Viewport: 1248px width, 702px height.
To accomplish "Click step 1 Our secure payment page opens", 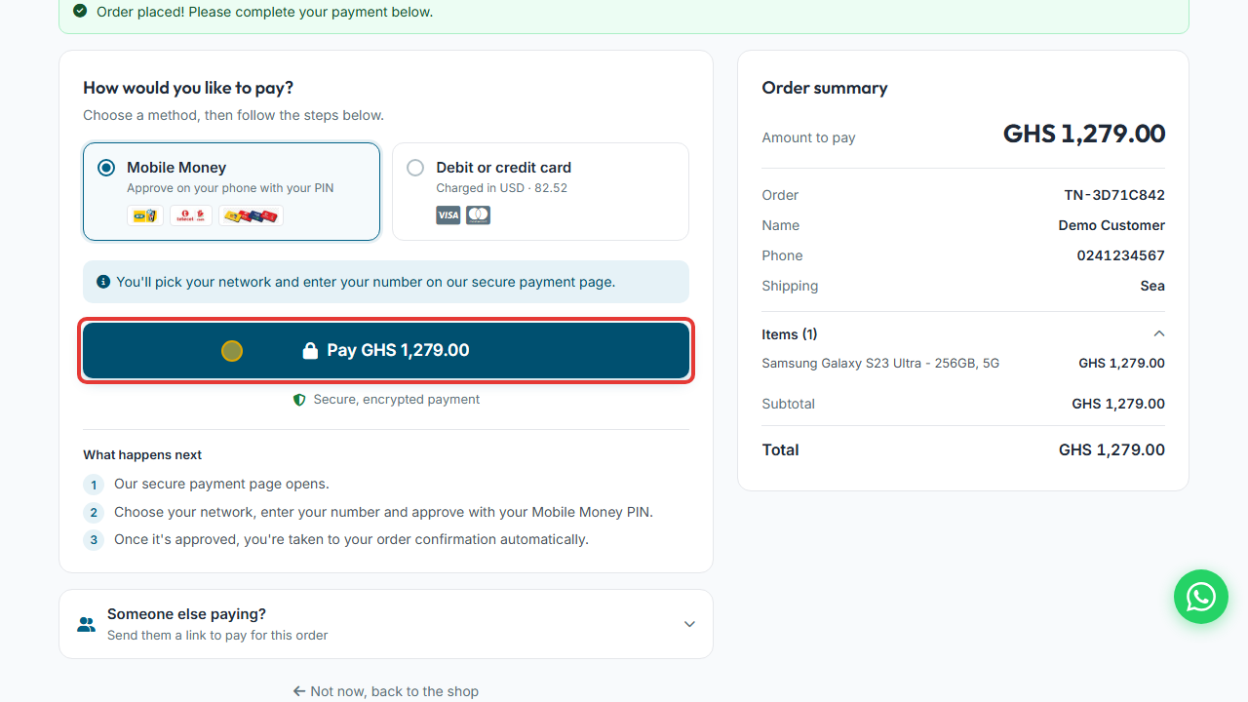I will point(221,484).
